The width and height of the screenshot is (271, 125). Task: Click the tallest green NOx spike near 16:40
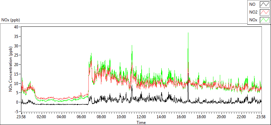[188, 33]
